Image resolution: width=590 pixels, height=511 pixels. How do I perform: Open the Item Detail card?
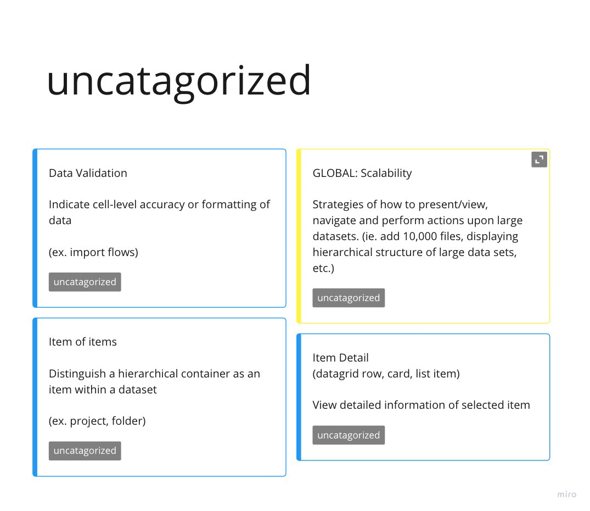click(423, 397)
